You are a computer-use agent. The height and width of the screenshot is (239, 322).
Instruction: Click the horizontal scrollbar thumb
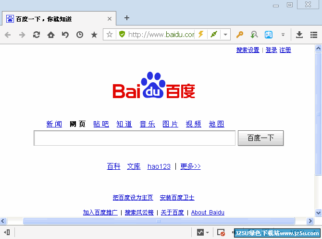[159, 221]
